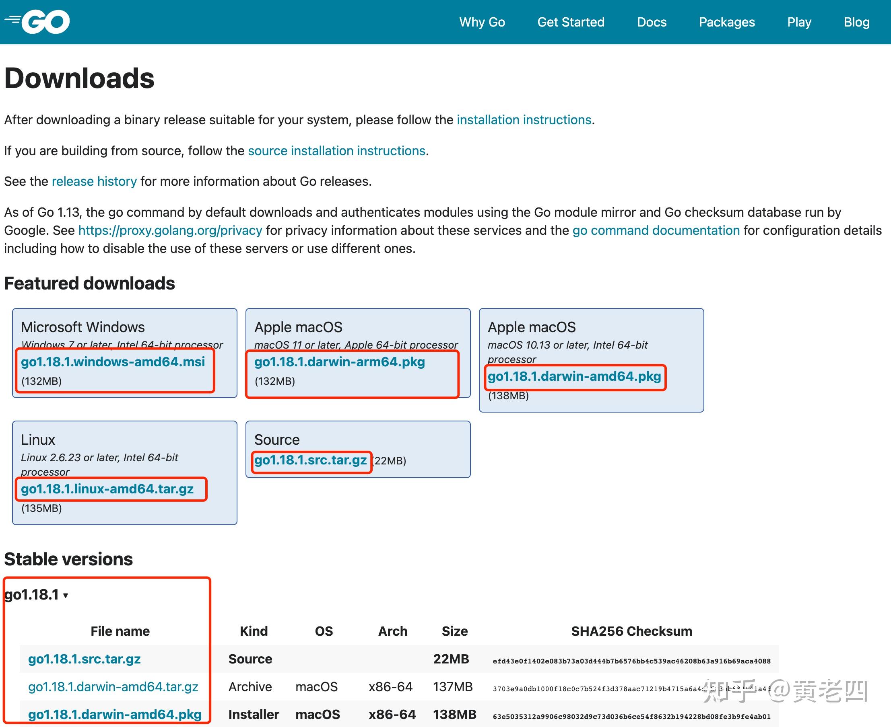Image resolution: width=891 pixels, height=727 pixels.
Task: Click the 22MB size cell in the table
Action: pyautogui.click(x=451, y=659)
